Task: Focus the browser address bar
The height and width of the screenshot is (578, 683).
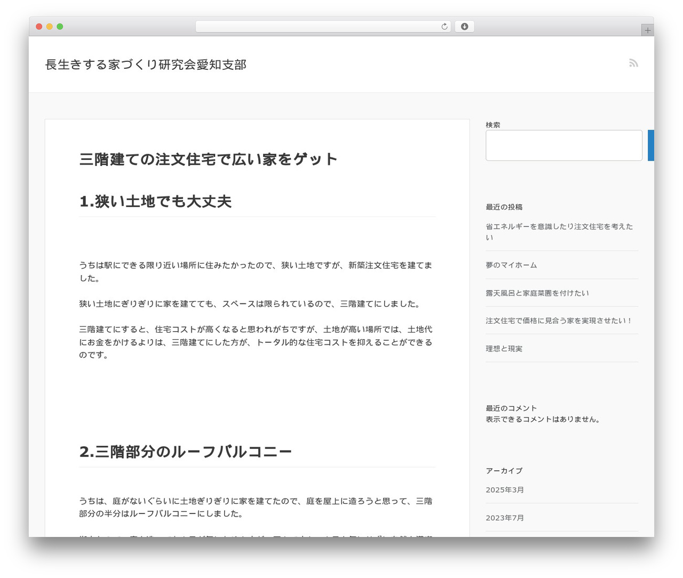Action: [x=323, y=27]
